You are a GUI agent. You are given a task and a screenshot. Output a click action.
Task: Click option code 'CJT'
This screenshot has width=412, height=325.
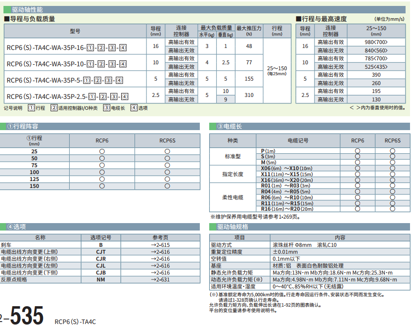tap(100, 252)
